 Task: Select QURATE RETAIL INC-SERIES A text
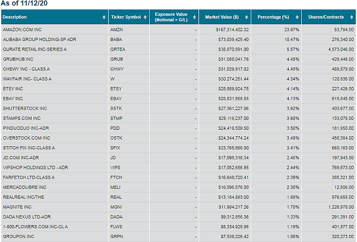35,50
